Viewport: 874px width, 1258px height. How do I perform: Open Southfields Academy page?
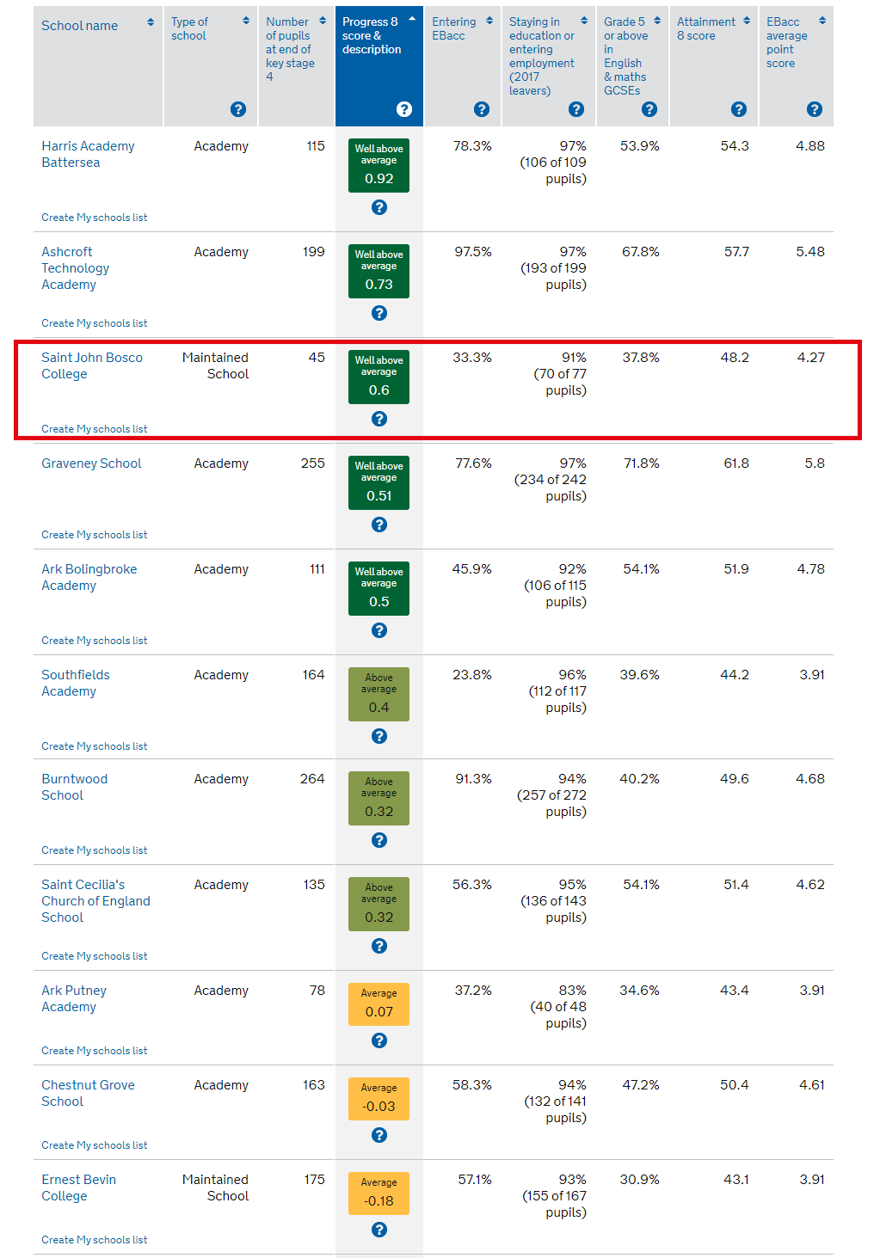coord(76,683)
